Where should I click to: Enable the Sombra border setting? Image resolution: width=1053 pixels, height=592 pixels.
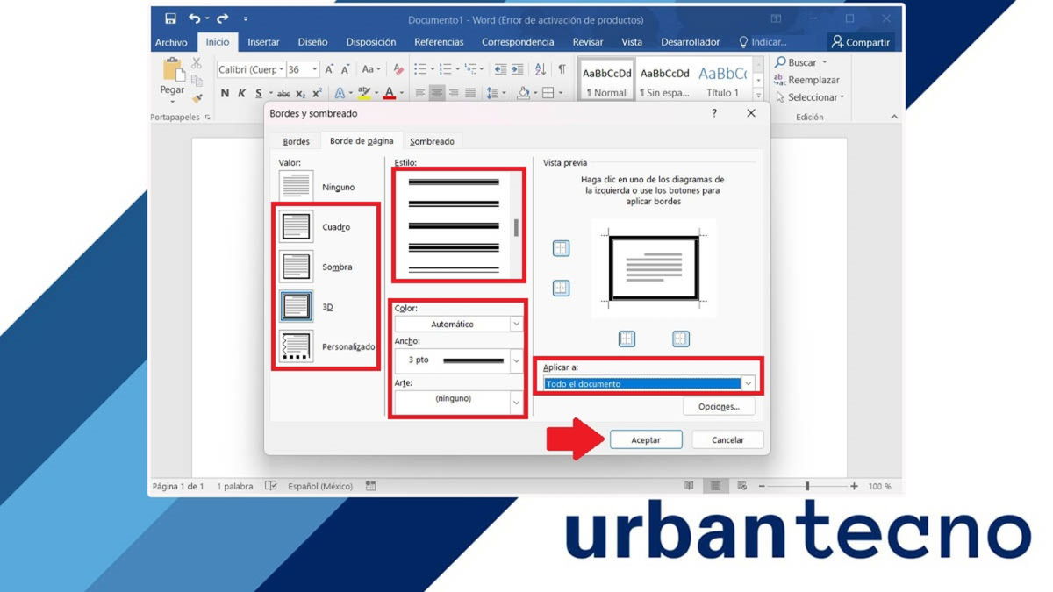[295, 266]
